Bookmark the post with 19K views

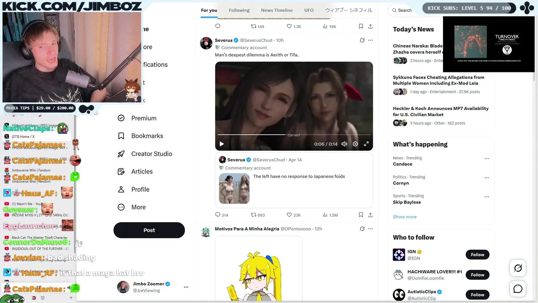pos(361,26)
